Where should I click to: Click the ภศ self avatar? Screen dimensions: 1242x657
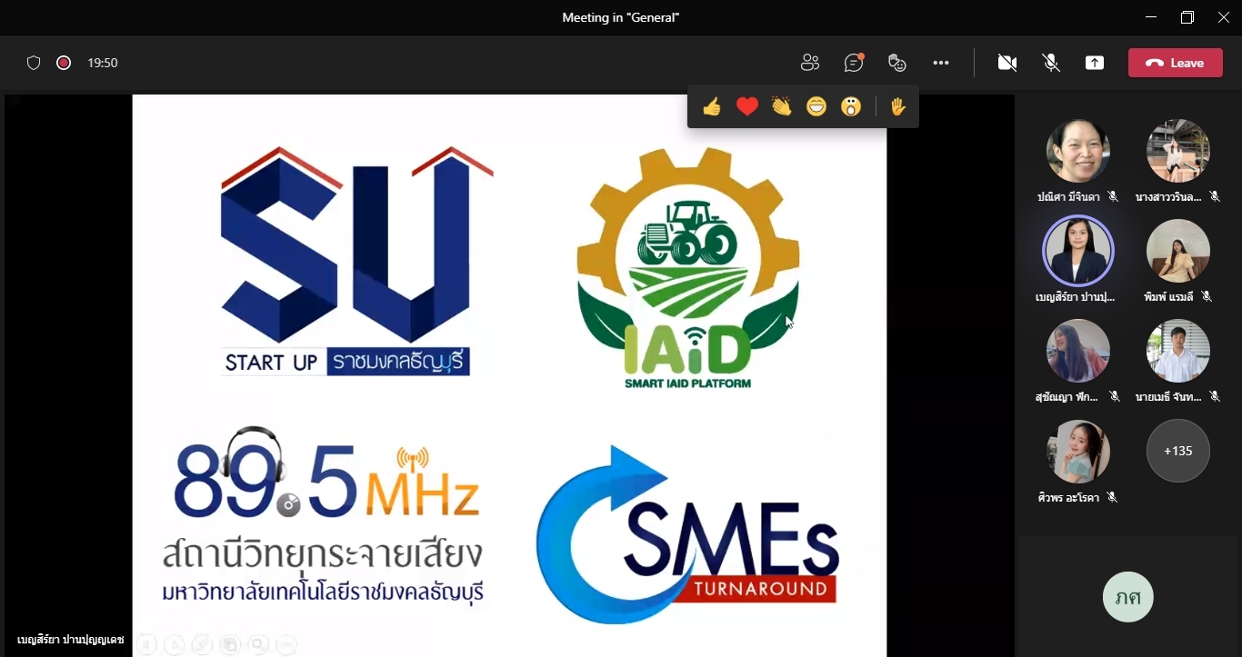coord(1128,597)
